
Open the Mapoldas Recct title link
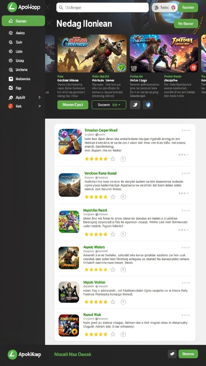(95, 210)
